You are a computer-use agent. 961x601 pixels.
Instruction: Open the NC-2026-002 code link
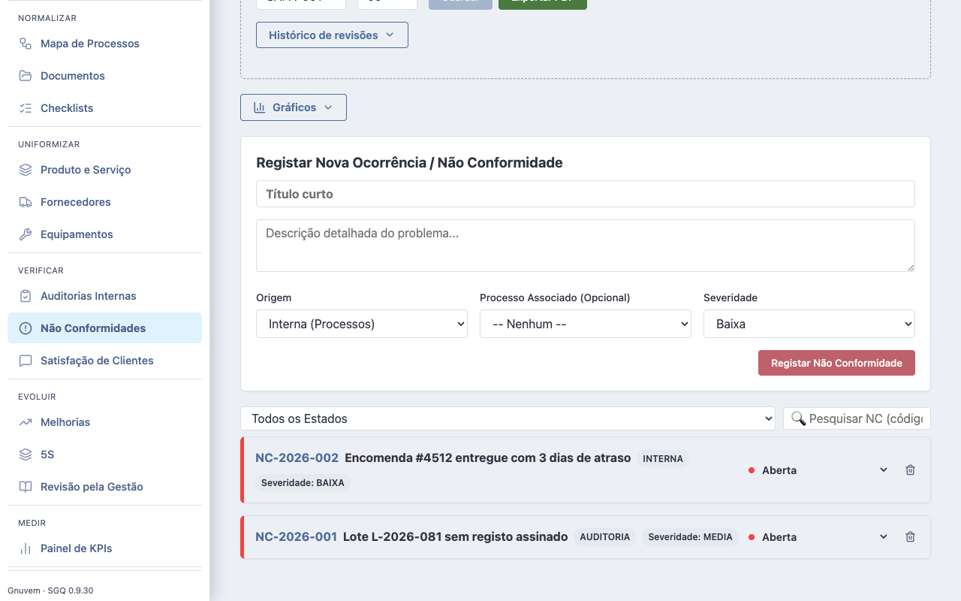click(297, 458)
